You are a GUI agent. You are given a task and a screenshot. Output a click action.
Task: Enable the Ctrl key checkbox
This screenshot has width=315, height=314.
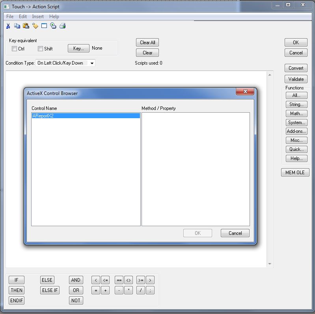point(15,49)
